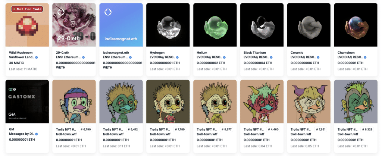The height and width of the screenshot is (156, 382).
Task: Click verified checkmark on Hydrogen LVCIDIA collection
Action: pyautogui.click(x=177, y=57)
